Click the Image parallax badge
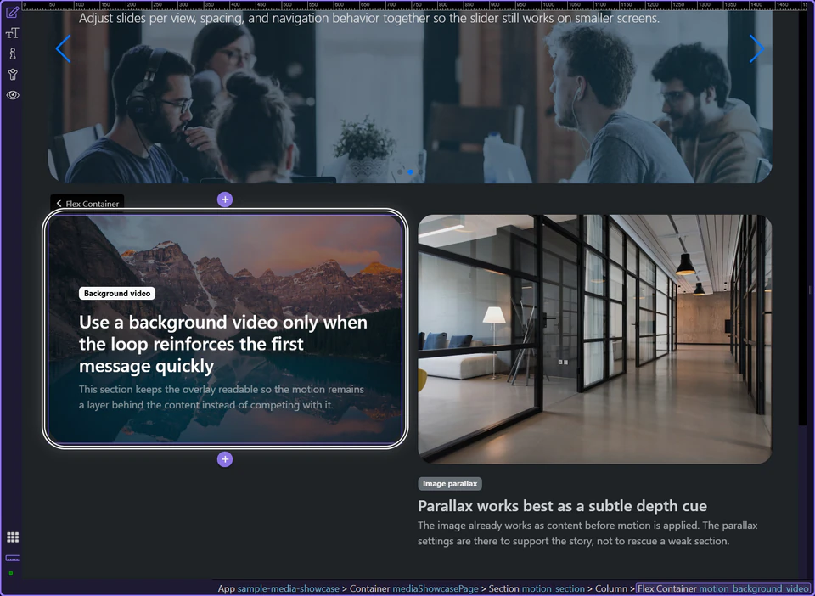The height and width of the screenshot is (596, 815). 450,484
